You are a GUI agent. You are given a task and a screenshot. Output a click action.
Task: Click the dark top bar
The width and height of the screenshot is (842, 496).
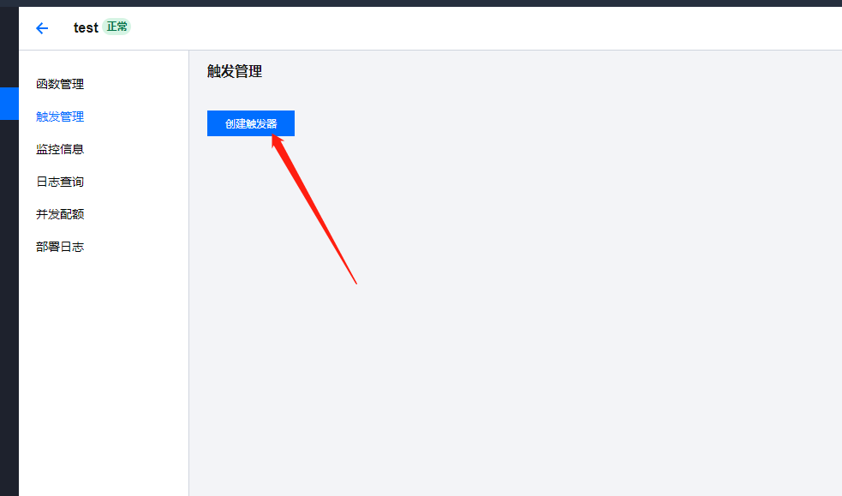click(x=421, y=3)
